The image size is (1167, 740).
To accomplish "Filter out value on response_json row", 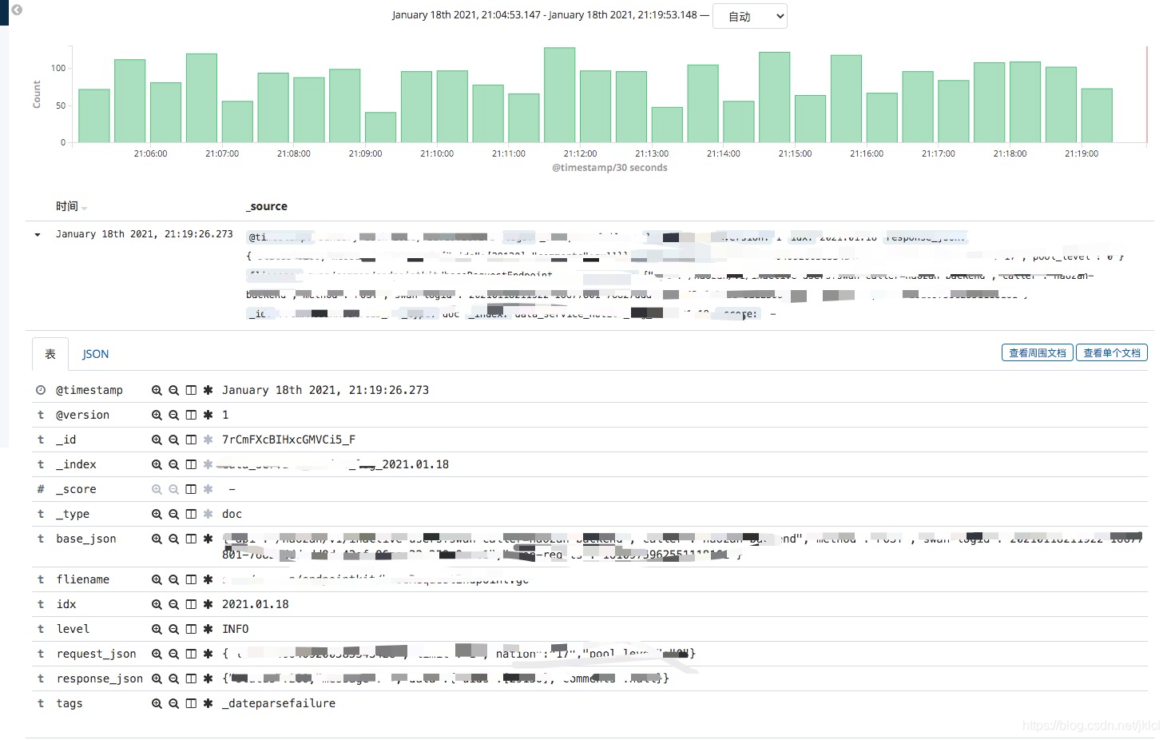I will [173, 679].
